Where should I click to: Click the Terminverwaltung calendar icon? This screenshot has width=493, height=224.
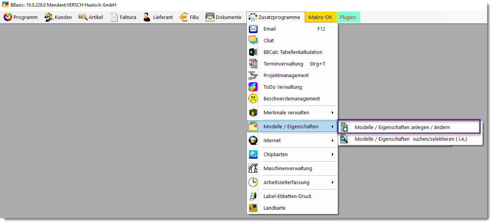(253, 64)
